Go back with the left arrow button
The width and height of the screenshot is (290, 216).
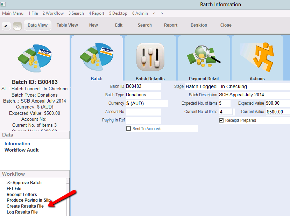click(6, 26)
